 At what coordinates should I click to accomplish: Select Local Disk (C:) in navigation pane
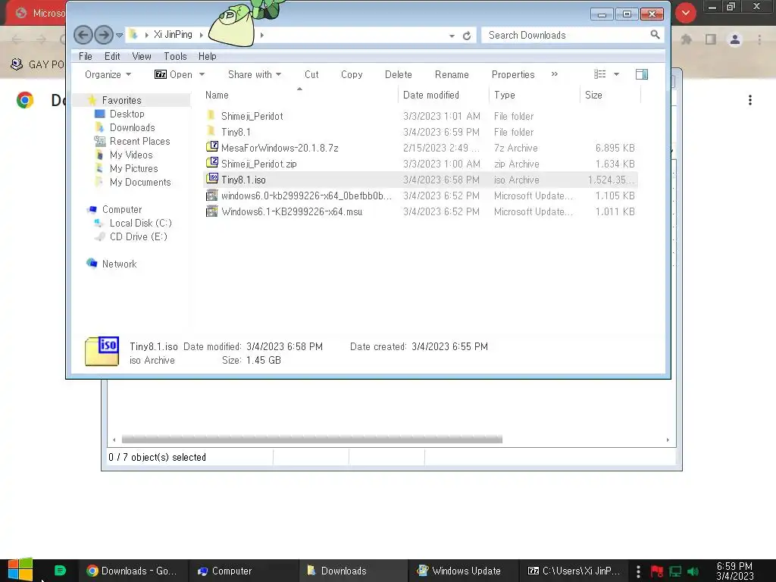140,224
